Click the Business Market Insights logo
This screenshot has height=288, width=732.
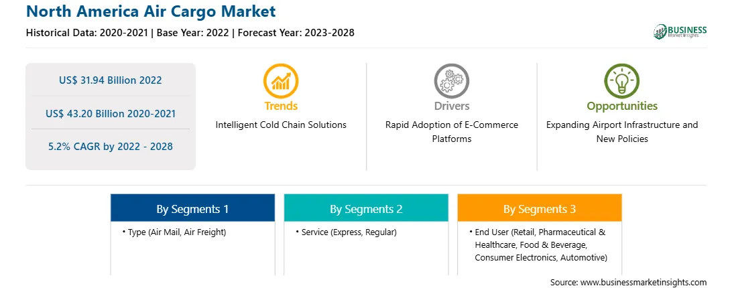[x=680, y=31]
